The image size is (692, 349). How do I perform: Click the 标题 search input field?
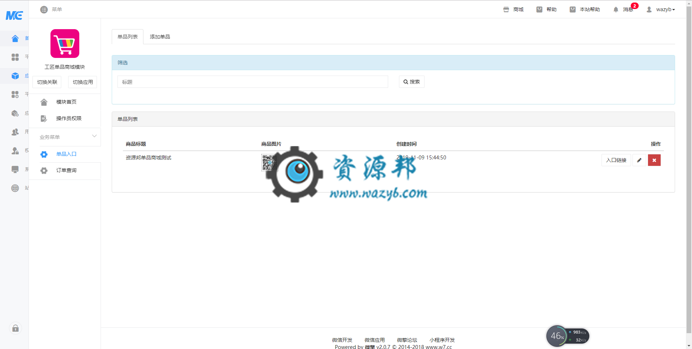[x=253, y=82]
